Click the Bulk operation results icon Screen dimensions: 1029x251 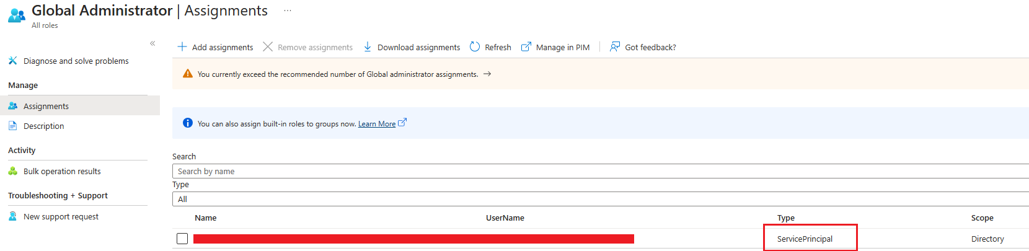click(x=12, y=171)
